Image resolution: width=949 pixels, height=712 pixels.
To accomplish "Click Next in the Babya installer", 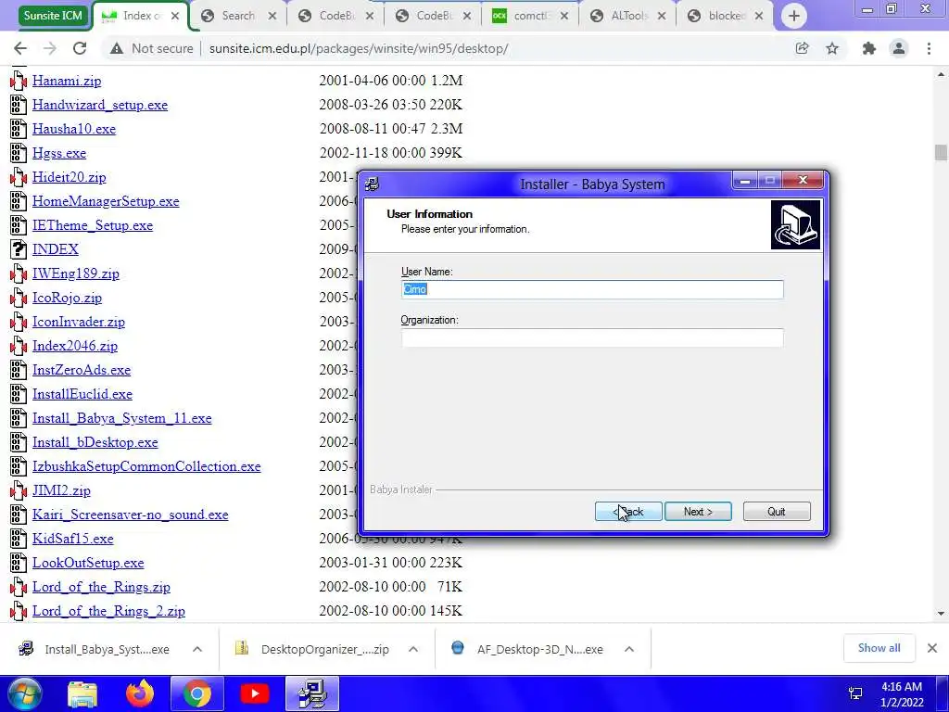I will point(698,512).
